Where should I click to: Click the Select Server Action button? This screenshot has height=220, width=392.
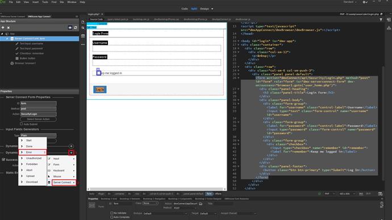click(38, 119)
